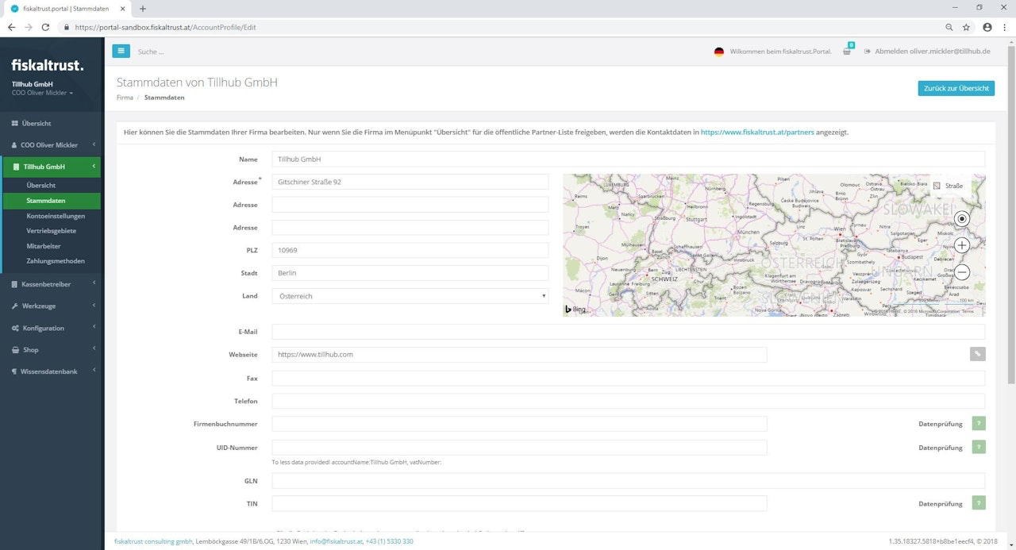Expand the Werkzeuge sidebar menu
Viewport: 1016px width, 550px height.
click(x=52, y=306)
